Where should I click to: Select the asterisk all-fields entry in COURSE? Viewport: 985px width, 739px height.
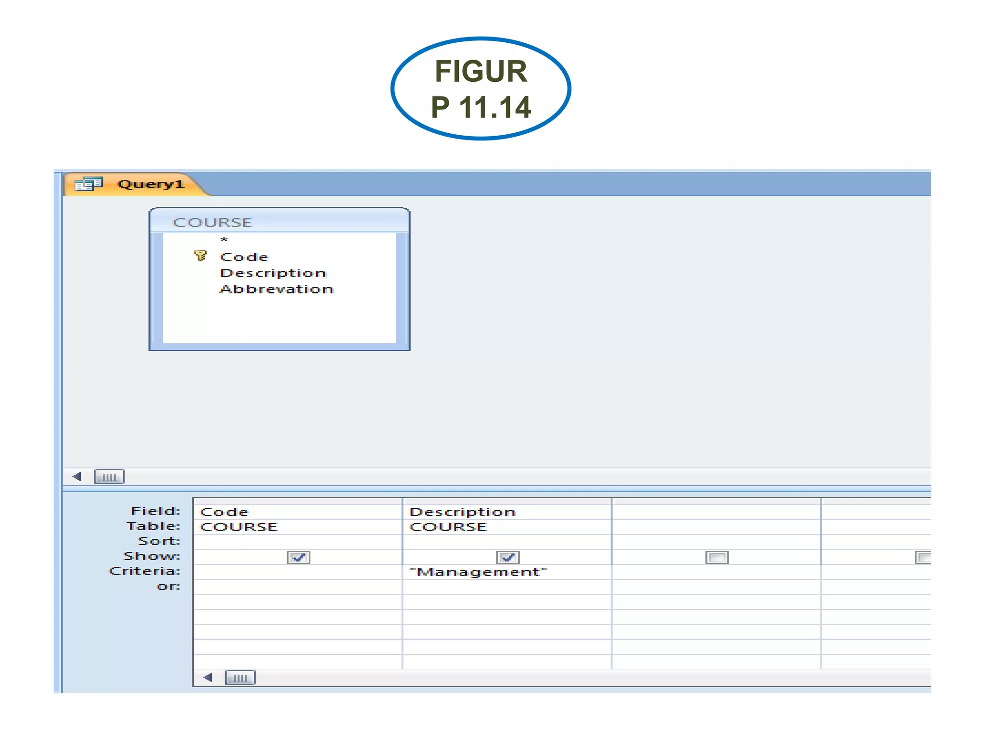(x=224, y=240)
